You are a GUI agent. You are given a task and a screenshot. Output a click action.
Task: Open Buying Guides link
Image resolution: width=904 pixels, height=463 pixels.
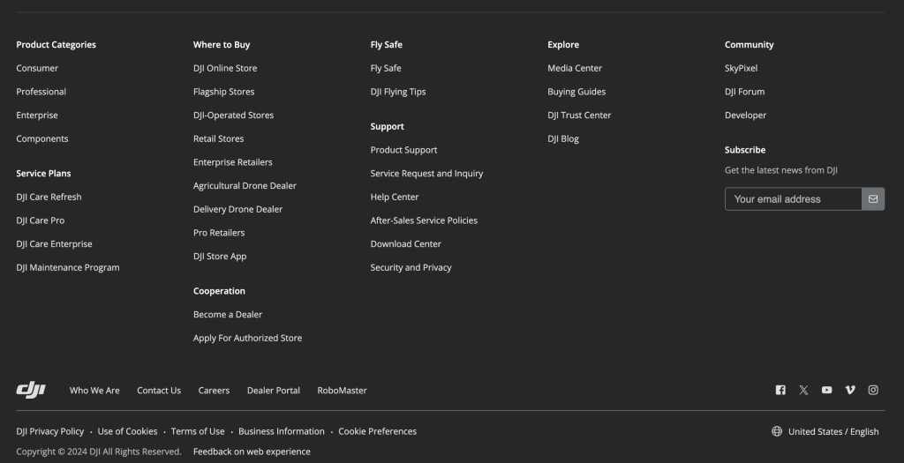[x=576, y=92]
